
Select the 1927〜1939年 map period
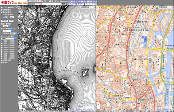2,46
